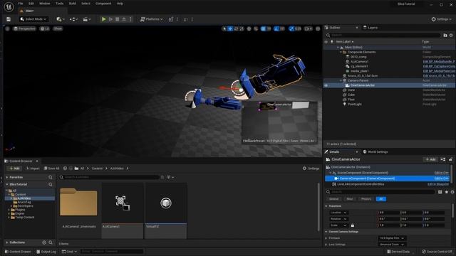Open the Filmback 16:9 Digital Film dropdown
Screen dimensions: 456x256
(x=392, y=238)
